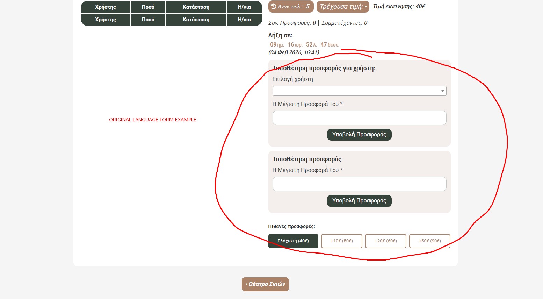
Task: Click the second-row "Κατάσταση" column header
Action: point(196,20)
